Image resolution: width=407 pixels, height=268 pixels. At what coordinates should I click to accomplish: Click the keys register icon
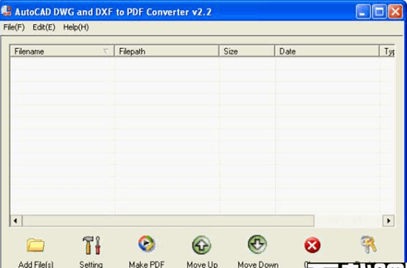tap(368, 244)
